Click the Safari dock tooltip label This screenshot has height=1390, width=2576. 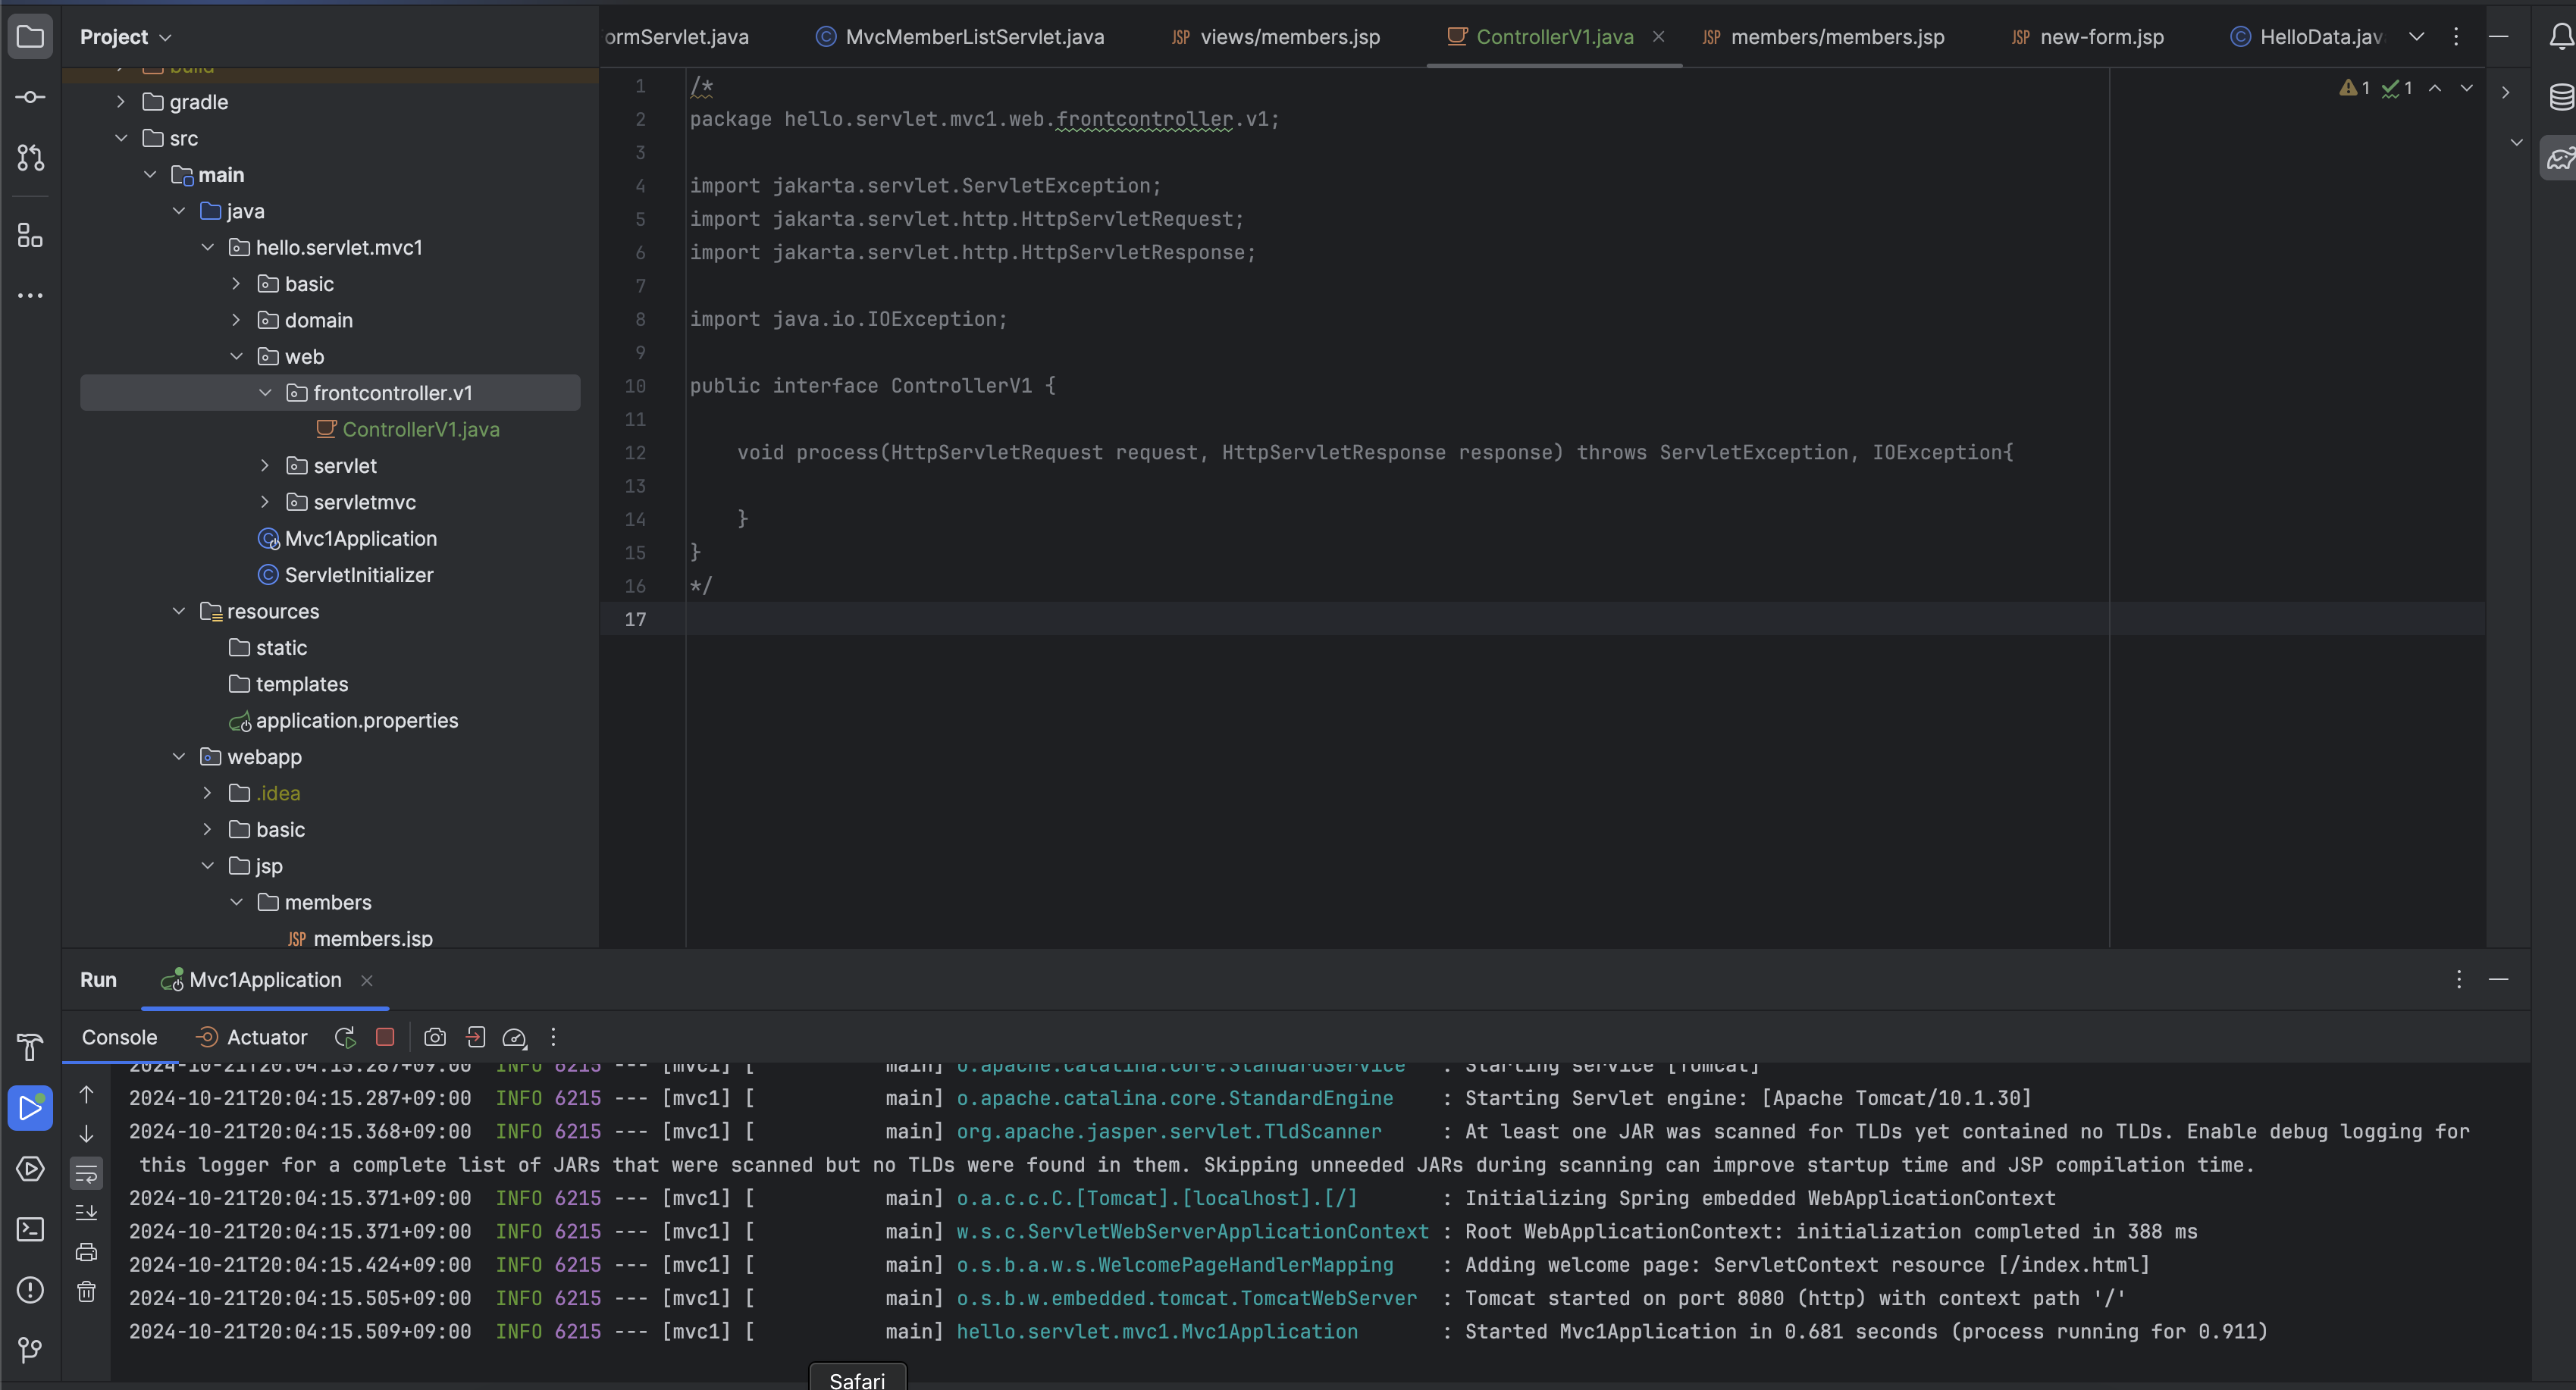pyautogui.click(x=857, y=1379)
